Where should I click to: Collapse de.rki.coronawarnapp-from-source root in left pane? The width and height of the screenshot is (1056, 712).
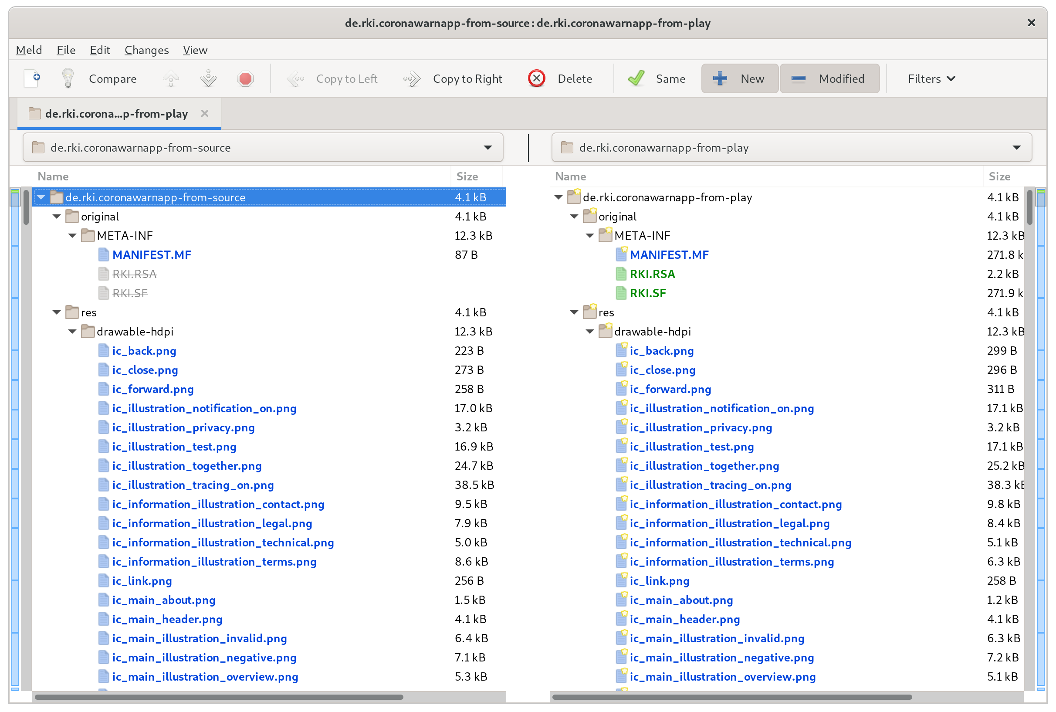pos(41,197)
